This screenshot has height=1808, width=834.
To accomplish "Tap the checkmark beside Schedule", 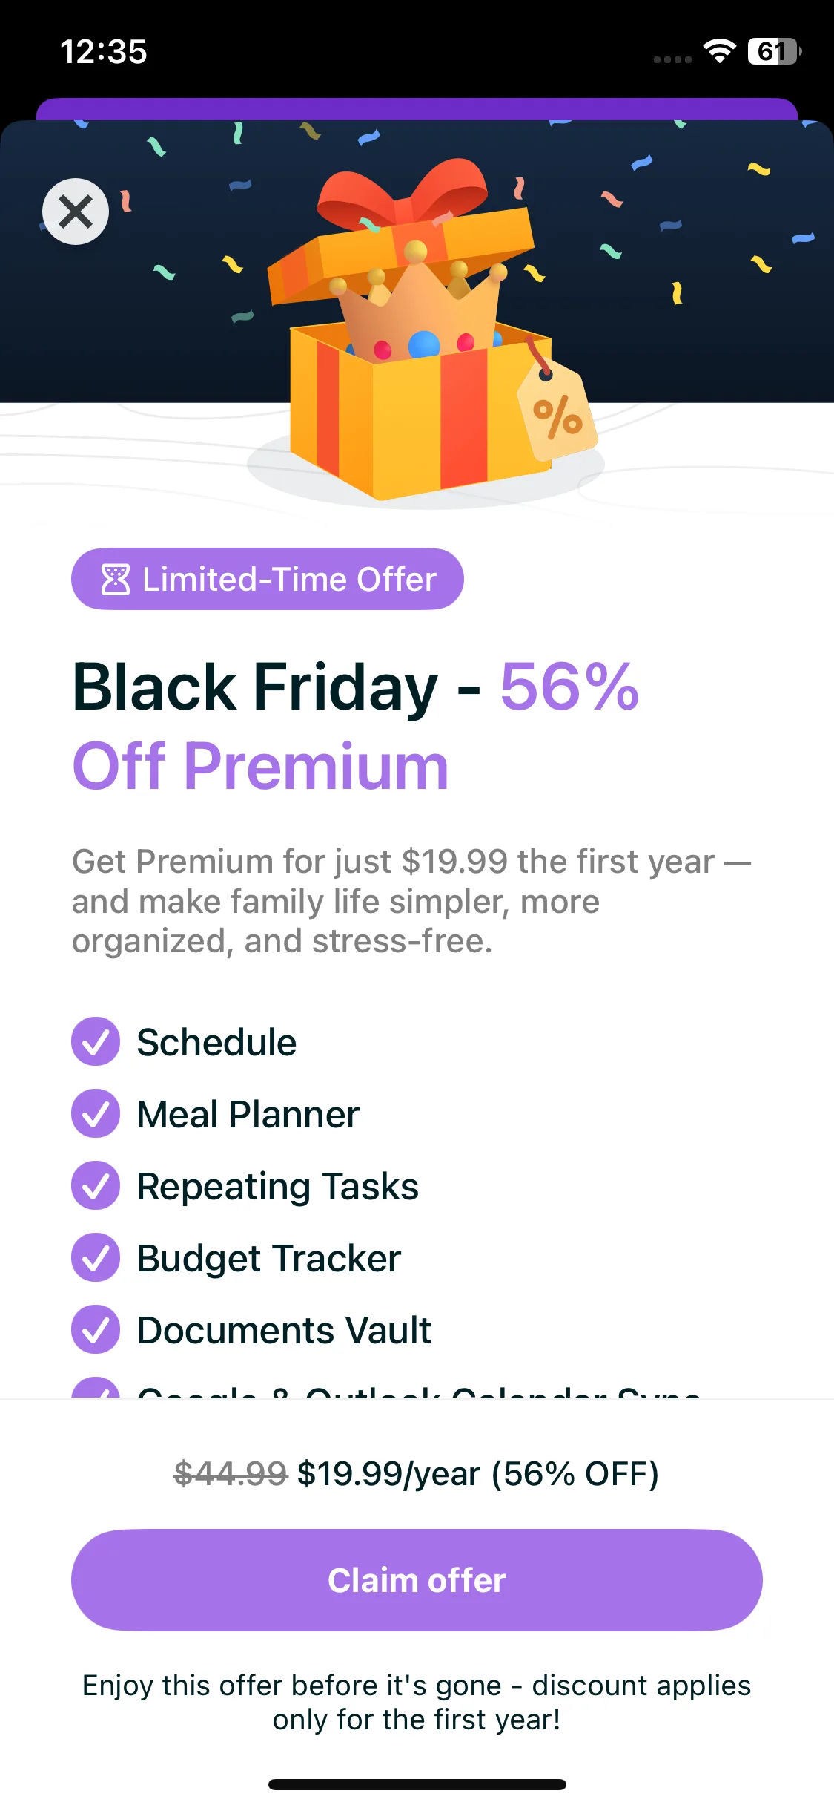I will pos(96,1041).
